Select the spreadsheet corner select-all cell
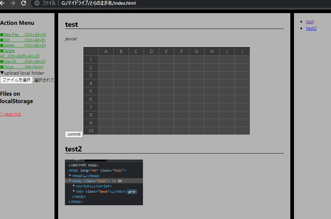The height and width of the screenshot is (219, 331). pyautogui.click(x=91, y=51)
